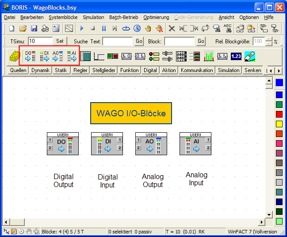Viewport: 287px width, 237px height.
Task: Select the AO analog output block icon
Action: click(x=57, y=56)
